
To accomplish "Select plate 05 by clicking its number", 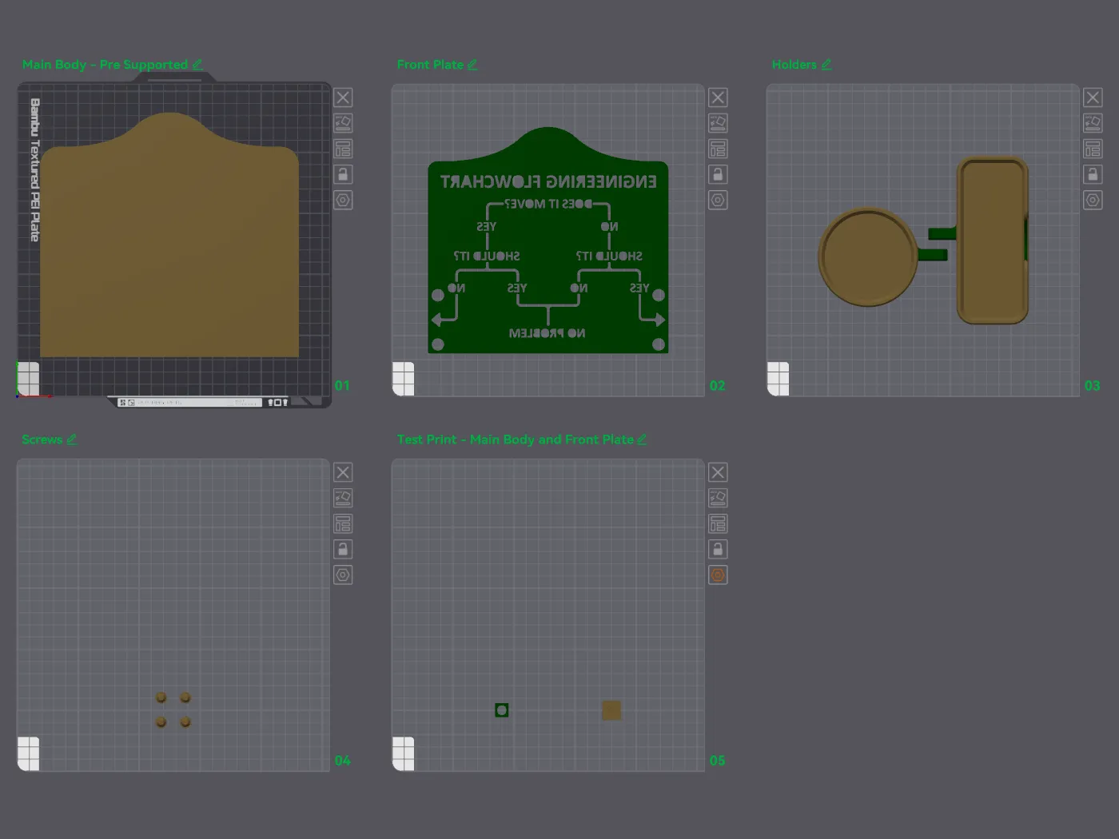I will [717, 761].
